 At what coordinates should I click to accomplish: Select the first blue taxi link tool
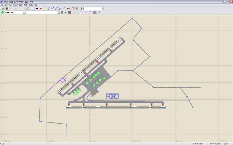[49, 8]
